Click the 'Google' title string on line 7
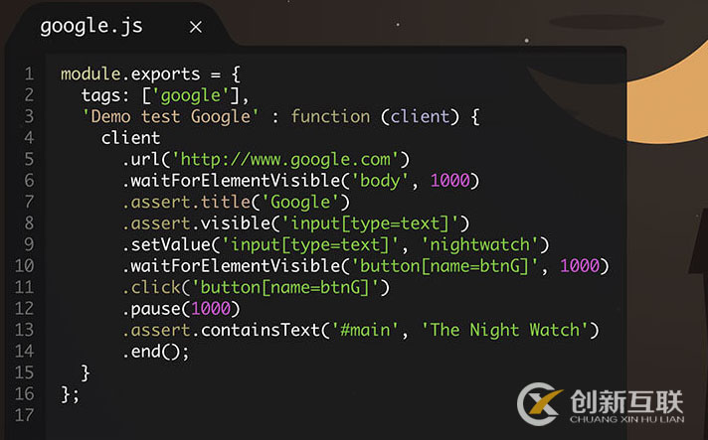Image resolution: width=708 pixels, height=440 pixels. (x=300, y=202)
